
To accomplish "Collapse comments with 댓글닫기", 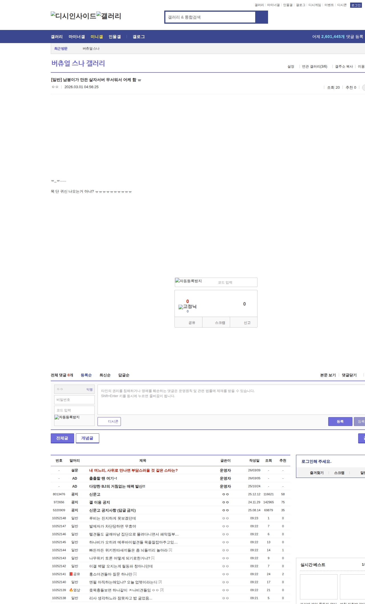I will pos(349,375).
